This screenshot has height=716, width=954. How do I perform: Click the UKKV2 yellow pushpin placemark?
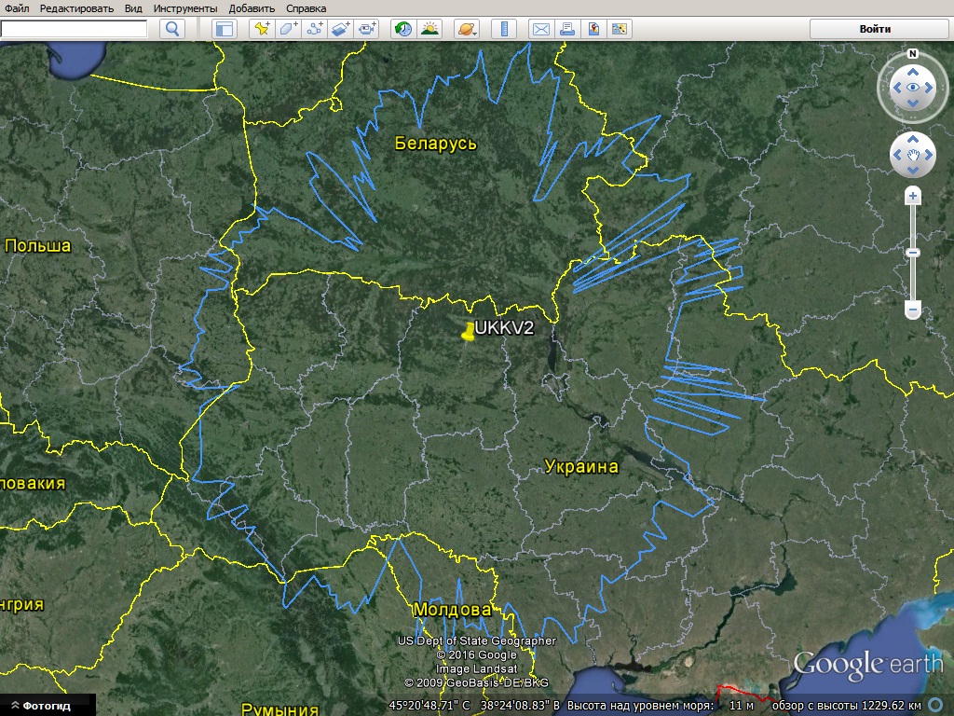click(x=468, y=333)
